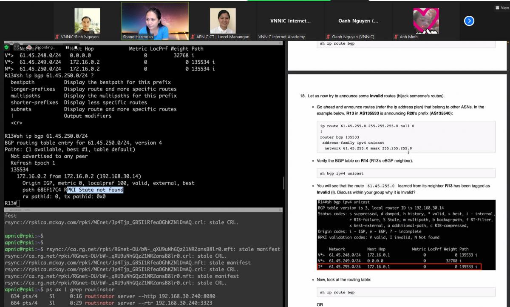This screenshot has height=307, width=510.
Task: Click the green encryption shield icon
Action: pos(6,47)
